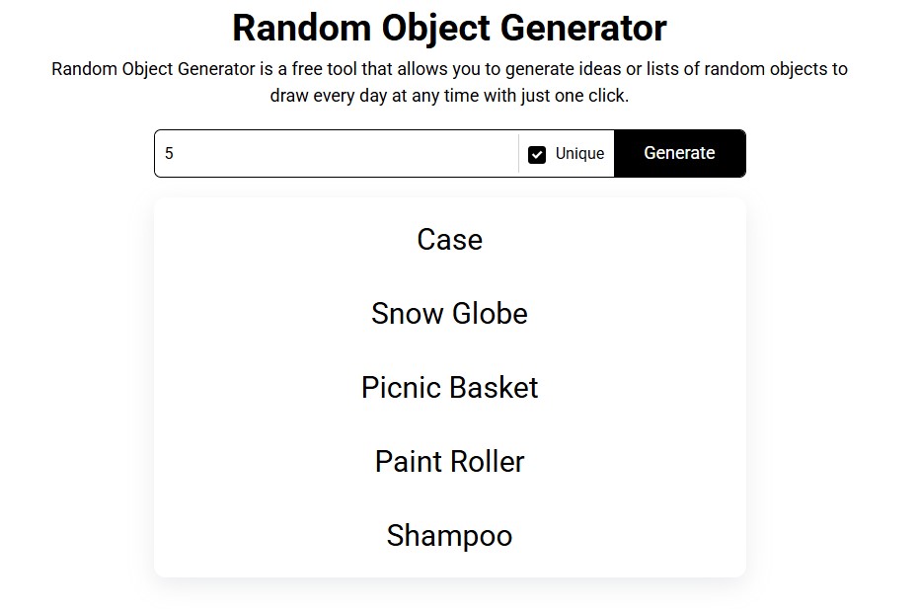Click the "Random Object Generator" page heading
Viewport: 919px width, 609px height.
click(x=449, y=29)
